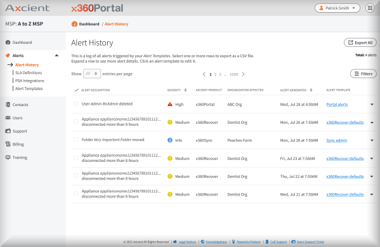This screenshot has width=380, height=247.
Task: Open the Patrick Smith user dropdown
Action: pos(337,8)
